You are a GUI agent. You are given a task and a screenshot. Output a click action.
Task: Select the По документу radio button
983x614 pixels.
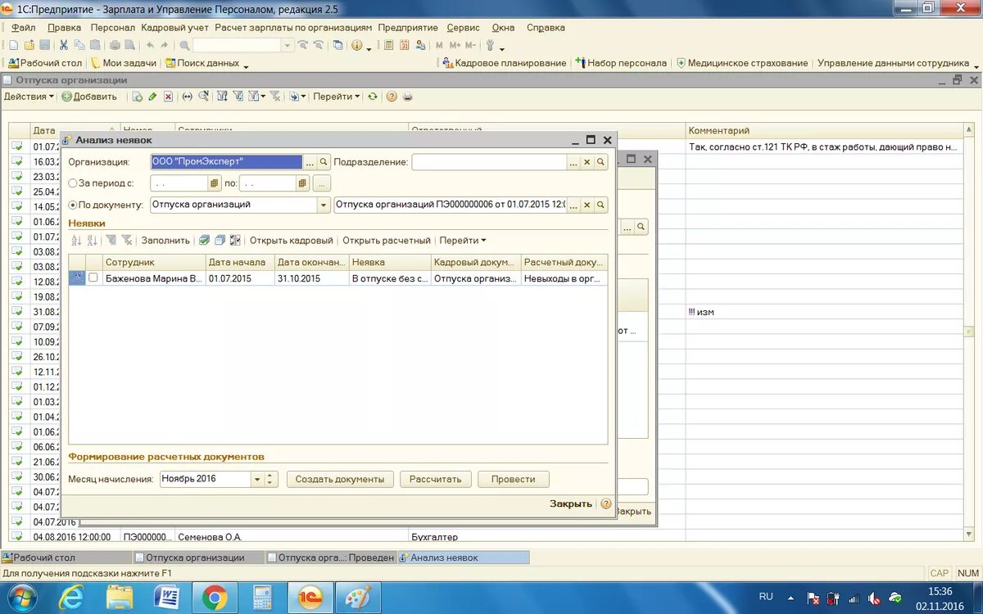point(73,205)
